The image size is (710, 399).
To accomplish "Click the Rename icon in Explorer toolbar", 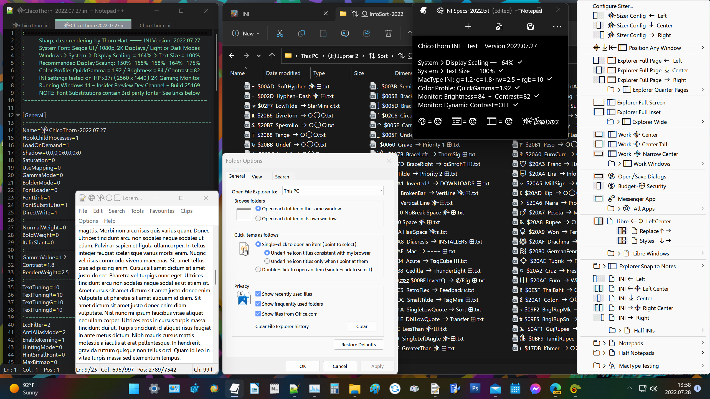I will 345,33.
